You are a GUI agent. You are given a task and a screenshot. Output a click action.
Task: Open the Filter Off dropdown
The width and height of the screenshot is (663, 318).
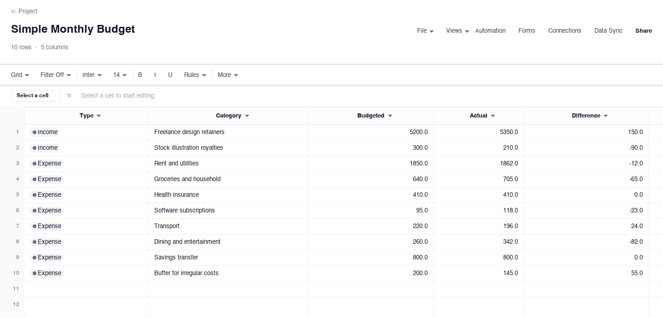(x=56, y=75)
